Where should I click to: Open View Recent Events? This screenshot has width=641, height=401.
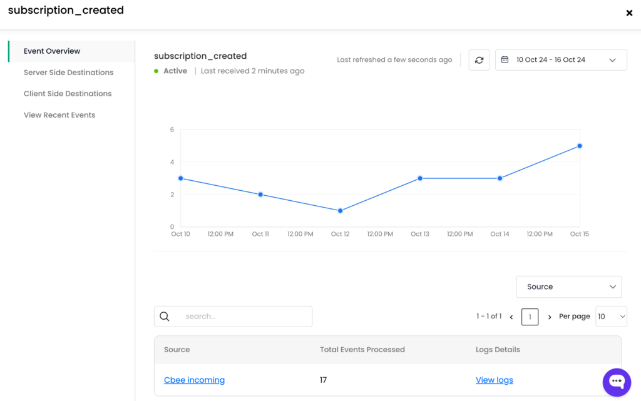(59, 115)
